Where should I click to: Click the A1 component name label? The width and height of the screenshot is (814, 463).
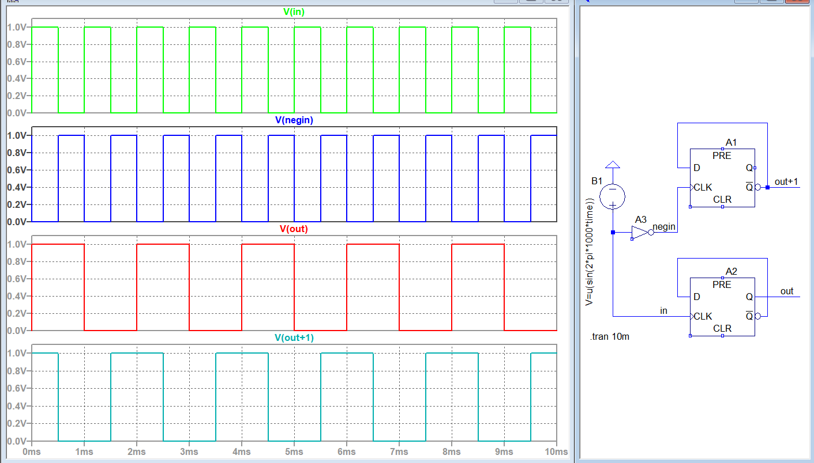pos(732,142)
